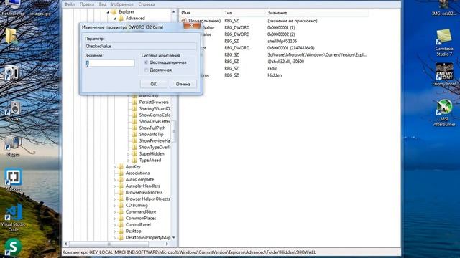Viewport: 460px width, 258px height.
Task: Open the Файл menu
Action: click(70, 4)
